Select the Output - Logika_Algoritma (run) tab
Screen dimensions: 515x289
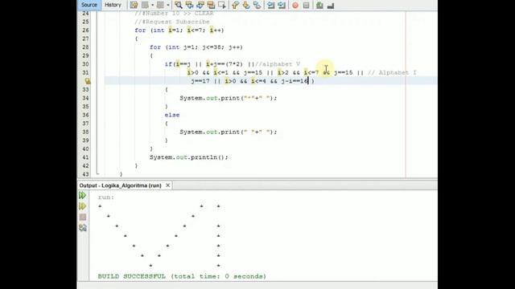coord(120,185)
